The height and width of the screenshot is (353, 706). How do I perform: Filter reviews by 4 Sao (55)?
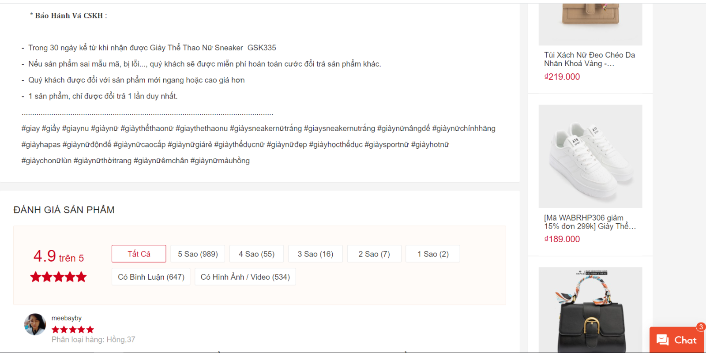pos(256,254)
